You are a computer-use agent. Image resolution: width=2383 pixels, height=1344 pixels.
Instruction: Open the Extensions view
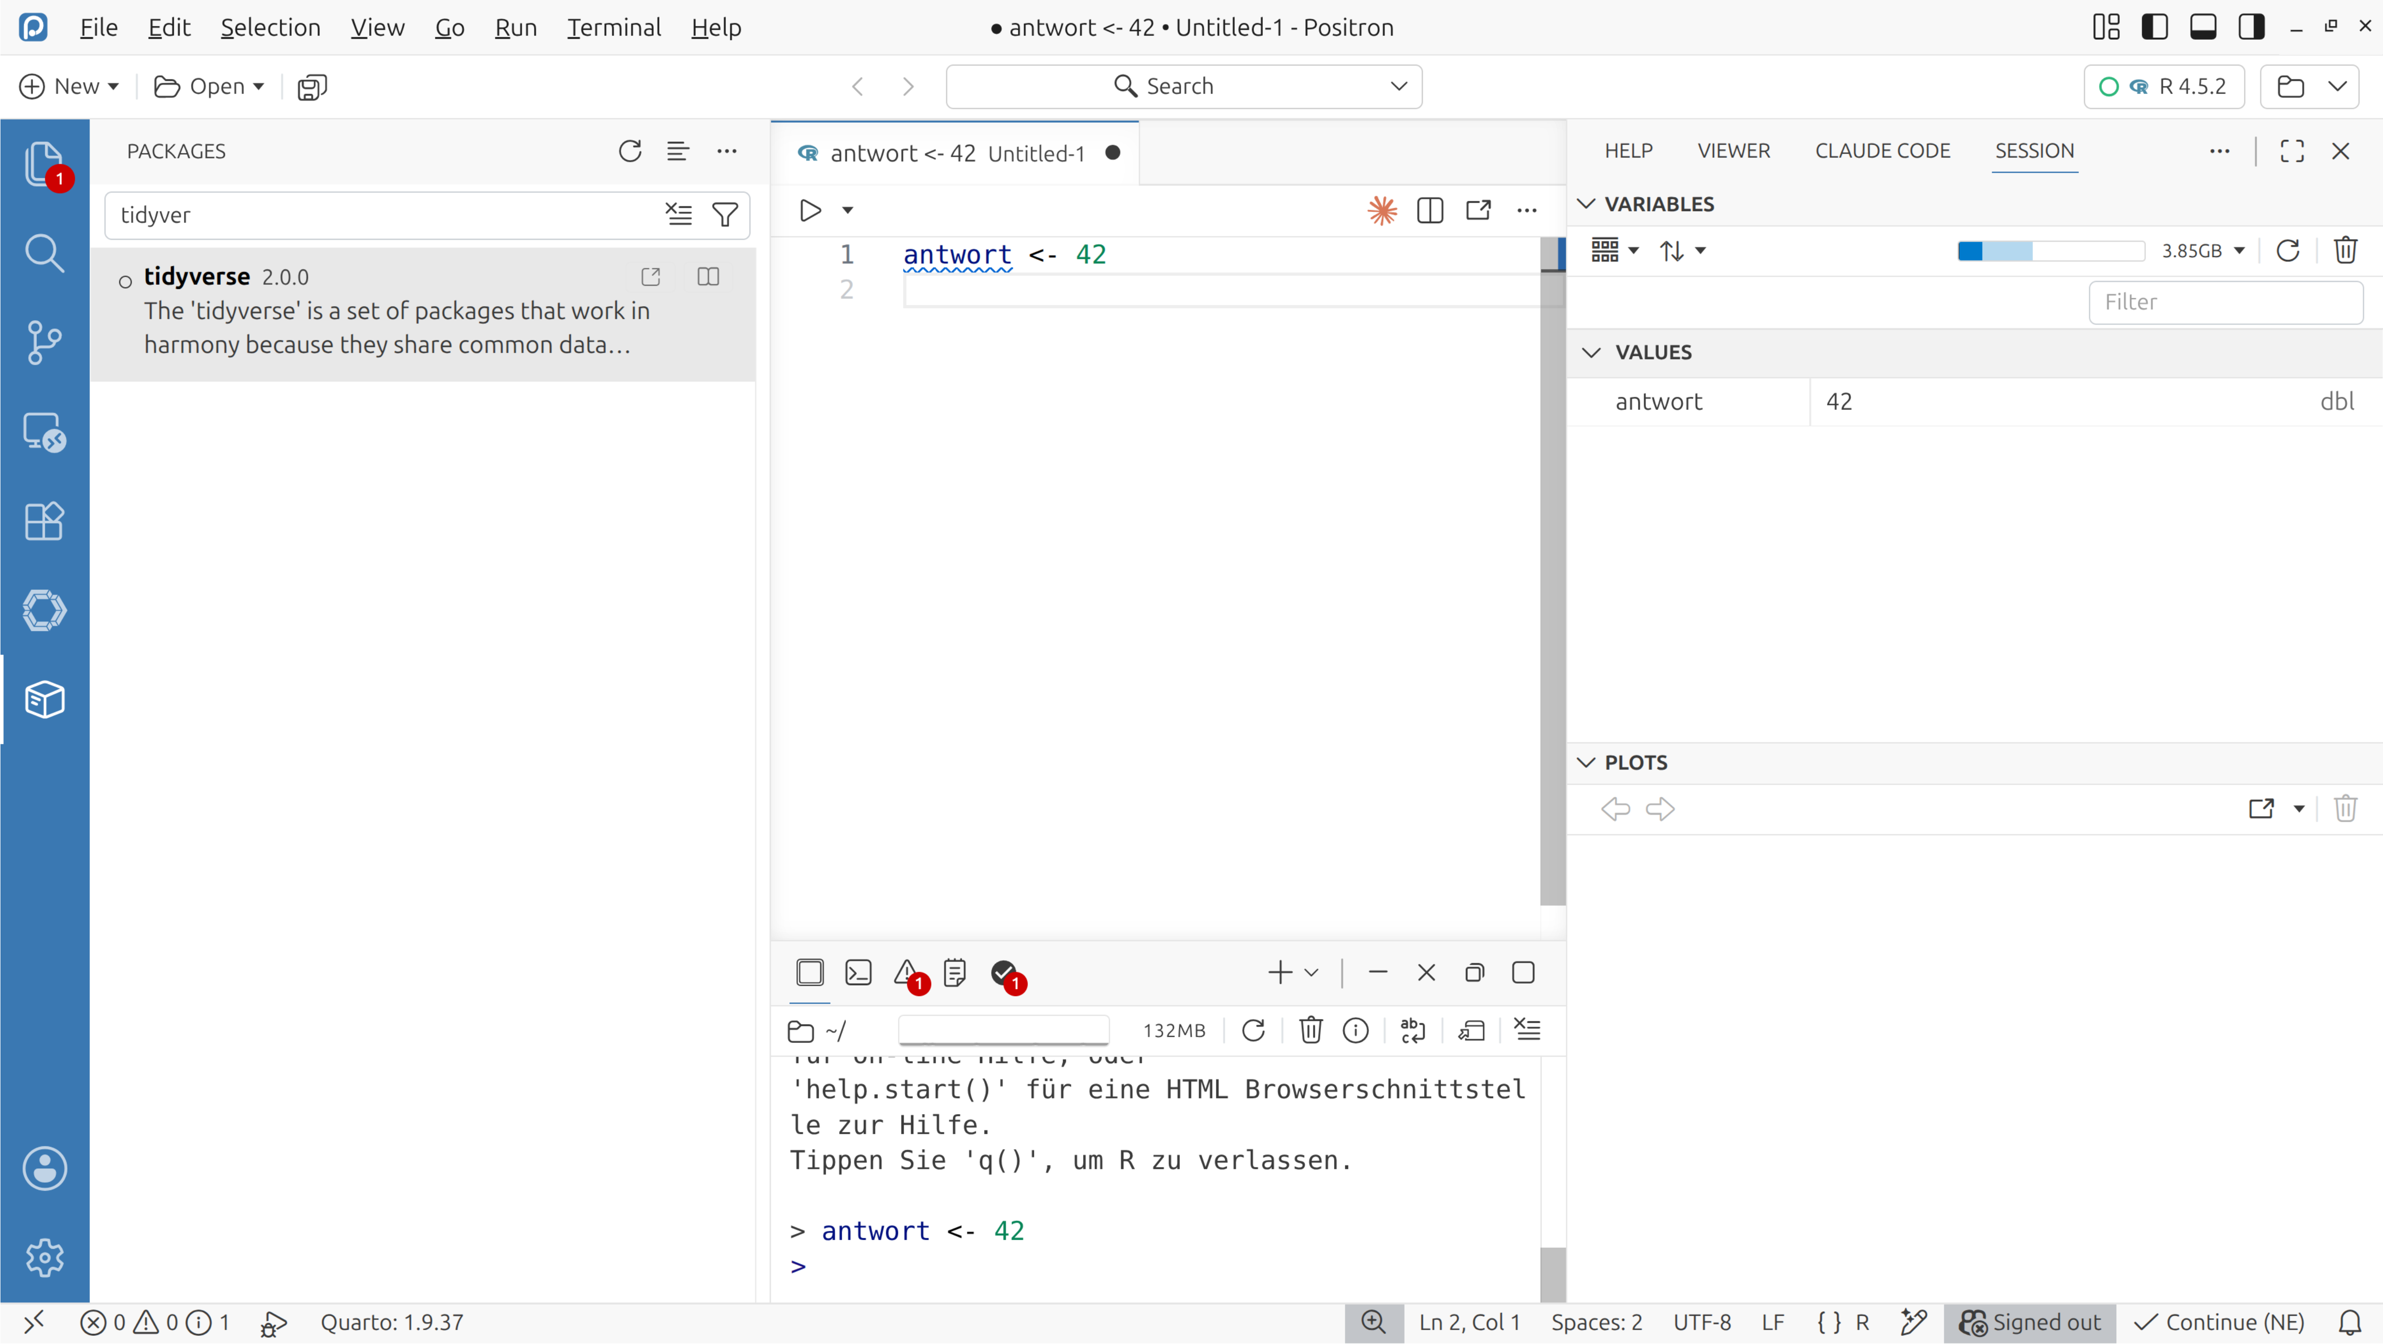pyautogui.click(x=44, y=521)
